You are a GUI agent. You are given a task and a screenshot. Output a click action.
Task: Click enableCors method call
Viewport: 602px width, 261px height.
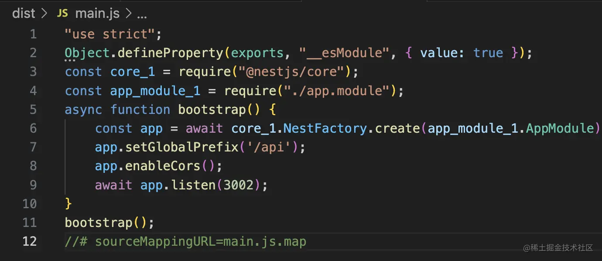pyautogui.click(x=163, y=166)
